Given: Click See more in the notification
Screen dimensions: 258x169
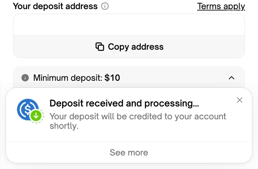Looking at the screenshot, I should click(x=129, y=152).
